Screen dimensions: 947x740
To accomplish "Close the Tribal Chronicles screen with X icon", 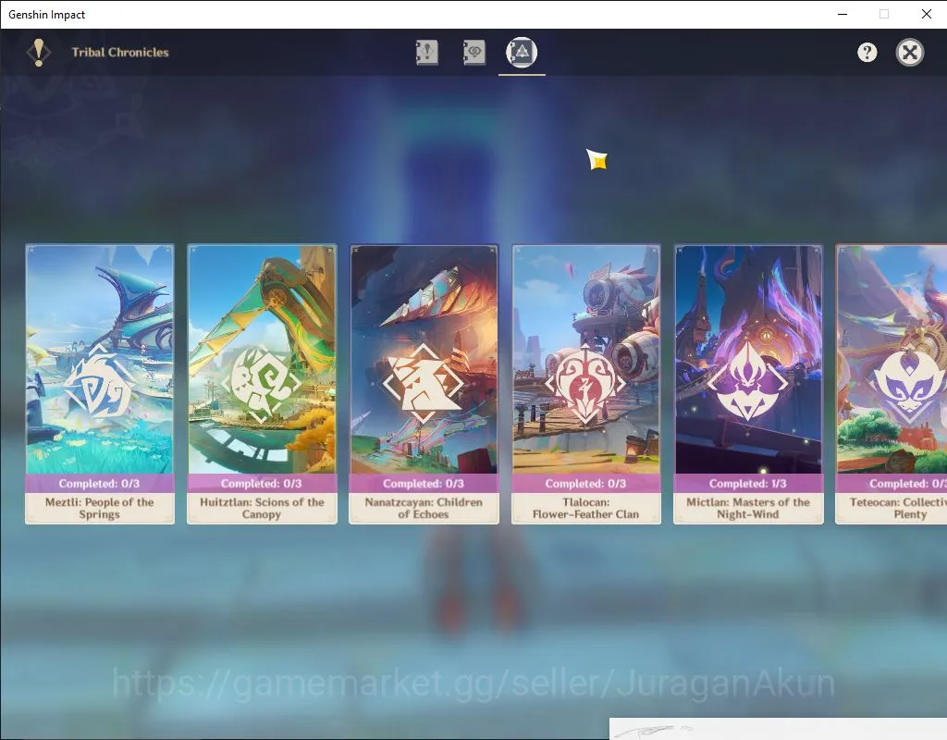I will (x=910, y=53).
